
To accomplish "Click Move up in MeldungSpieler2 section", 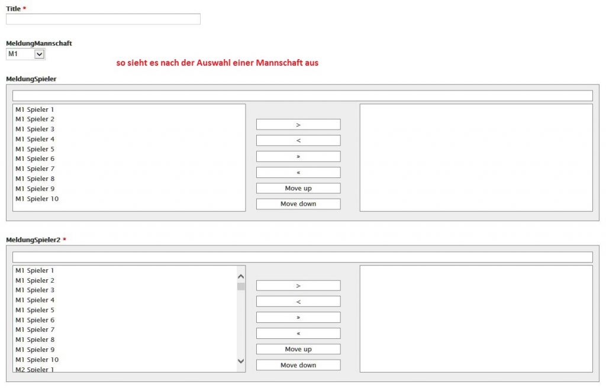I will pyautogui.click(x=298, y=349).
